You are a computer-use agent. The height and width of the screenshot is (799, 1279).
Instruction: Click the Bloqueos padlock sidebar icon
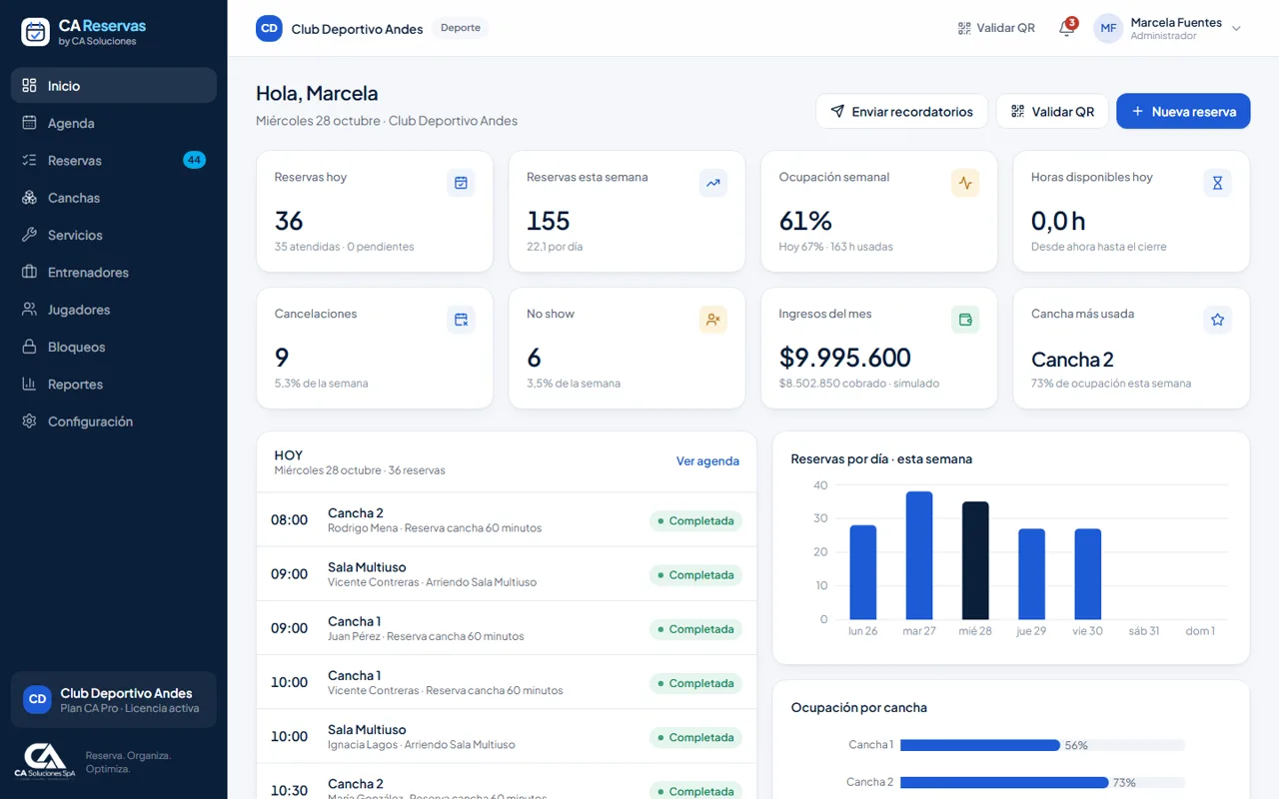pyautogui.click(x=29, y=347)
